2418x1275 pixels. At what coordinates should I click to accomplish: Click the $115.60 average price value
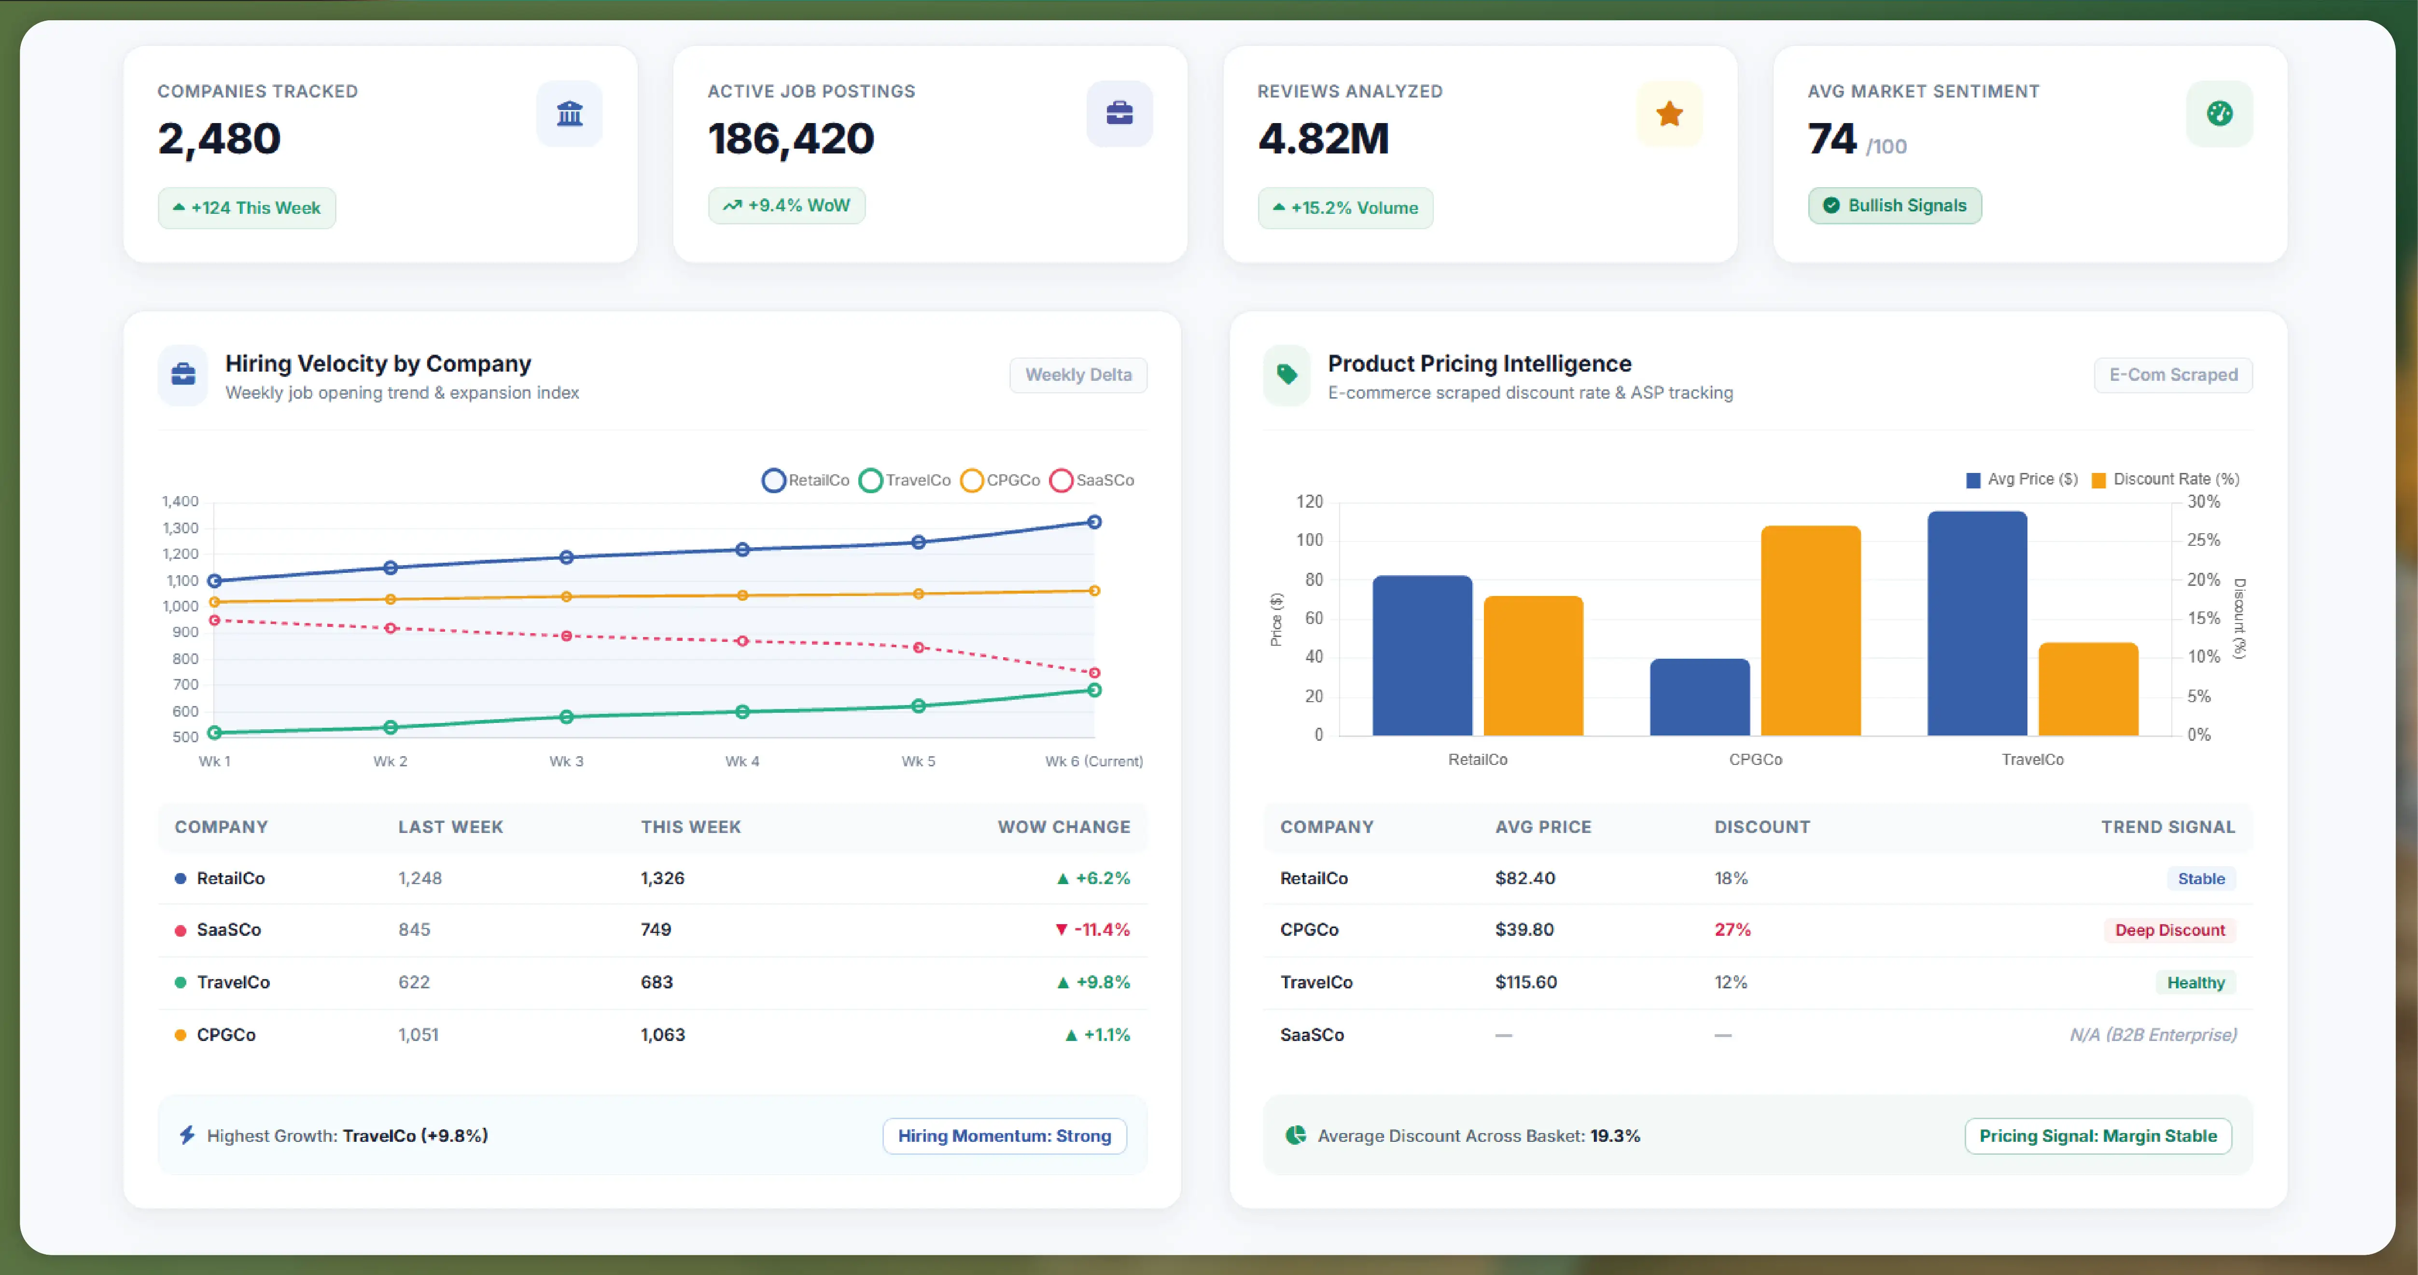pos(1526,982)
